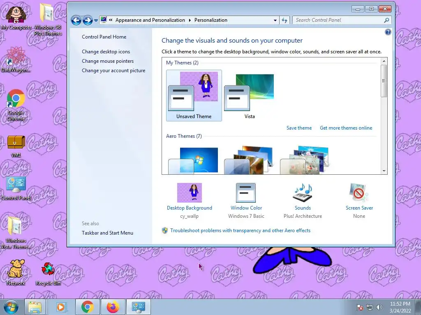Click the themes list scroll up arrow
This screenshot has height=315, width=421.
[x=384, y=61]
